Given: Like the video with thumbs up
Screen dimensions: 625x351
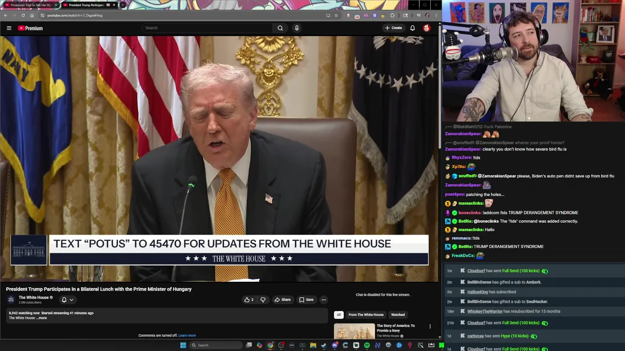Looking at the screenshot, I should coord(249,300).
